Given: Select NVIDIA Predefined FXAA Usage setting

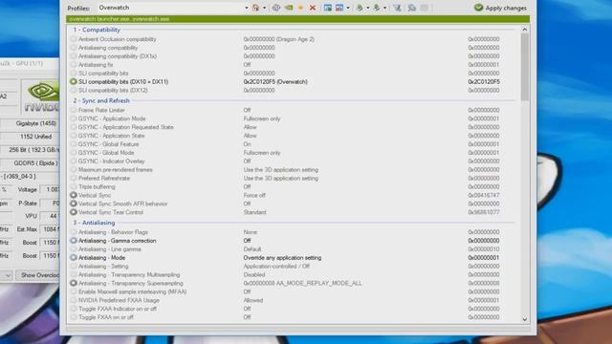Looking at the screenshot, I should pos(119,300).
